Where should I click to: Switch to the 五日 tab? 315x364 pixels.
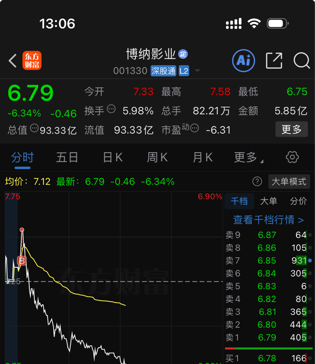(67, 157)
